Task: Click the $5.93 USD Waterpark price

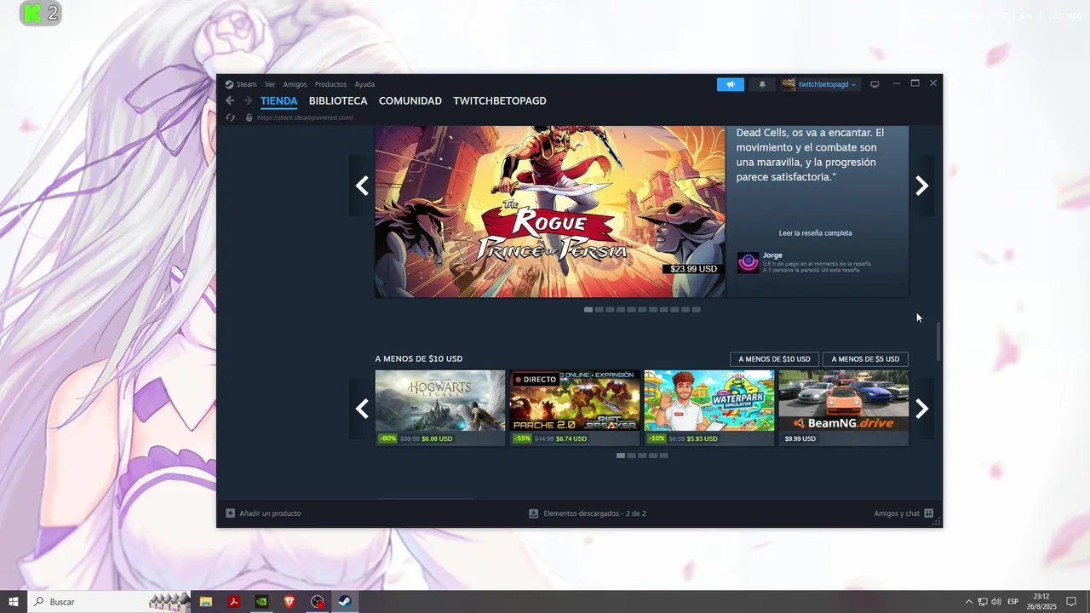Action: point(703,438)
